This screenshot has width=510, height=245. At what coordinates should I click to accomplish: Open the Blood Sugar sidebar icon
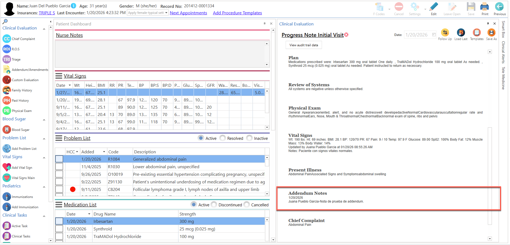[x=7, y=130]
